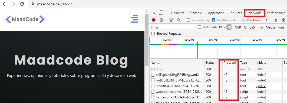Click the blue DOMContentLoaded line in timeline
This screenshot has width=287, height=103.
(x=197, y=50)
